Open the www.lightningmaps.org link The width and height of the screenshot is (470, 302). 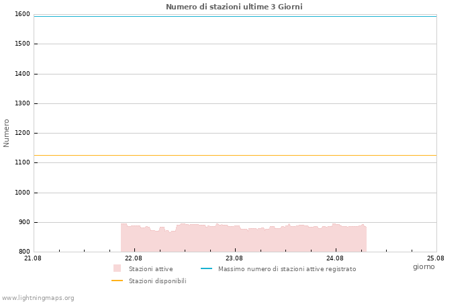pos(38,298)
